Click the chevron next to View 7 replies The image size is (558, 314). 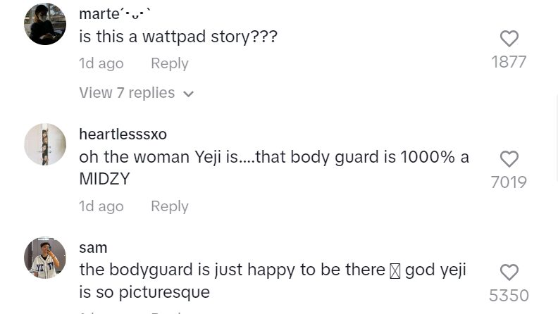[188, 94]
